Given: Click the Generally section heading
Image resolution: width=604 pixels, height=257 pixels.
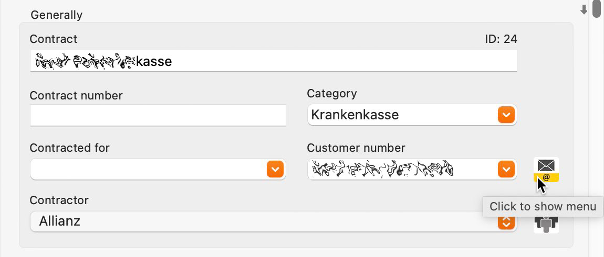Looking at the screenshot, I should coord(56,15).
